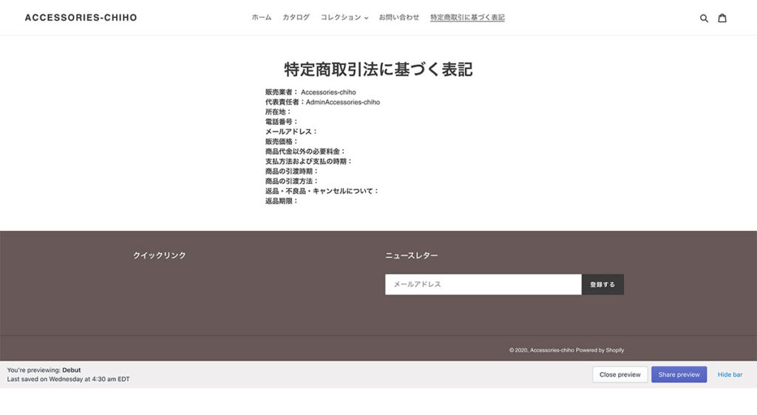Select the 所在地： line
The height and width of the screenshot is (415, 757).
279,112
